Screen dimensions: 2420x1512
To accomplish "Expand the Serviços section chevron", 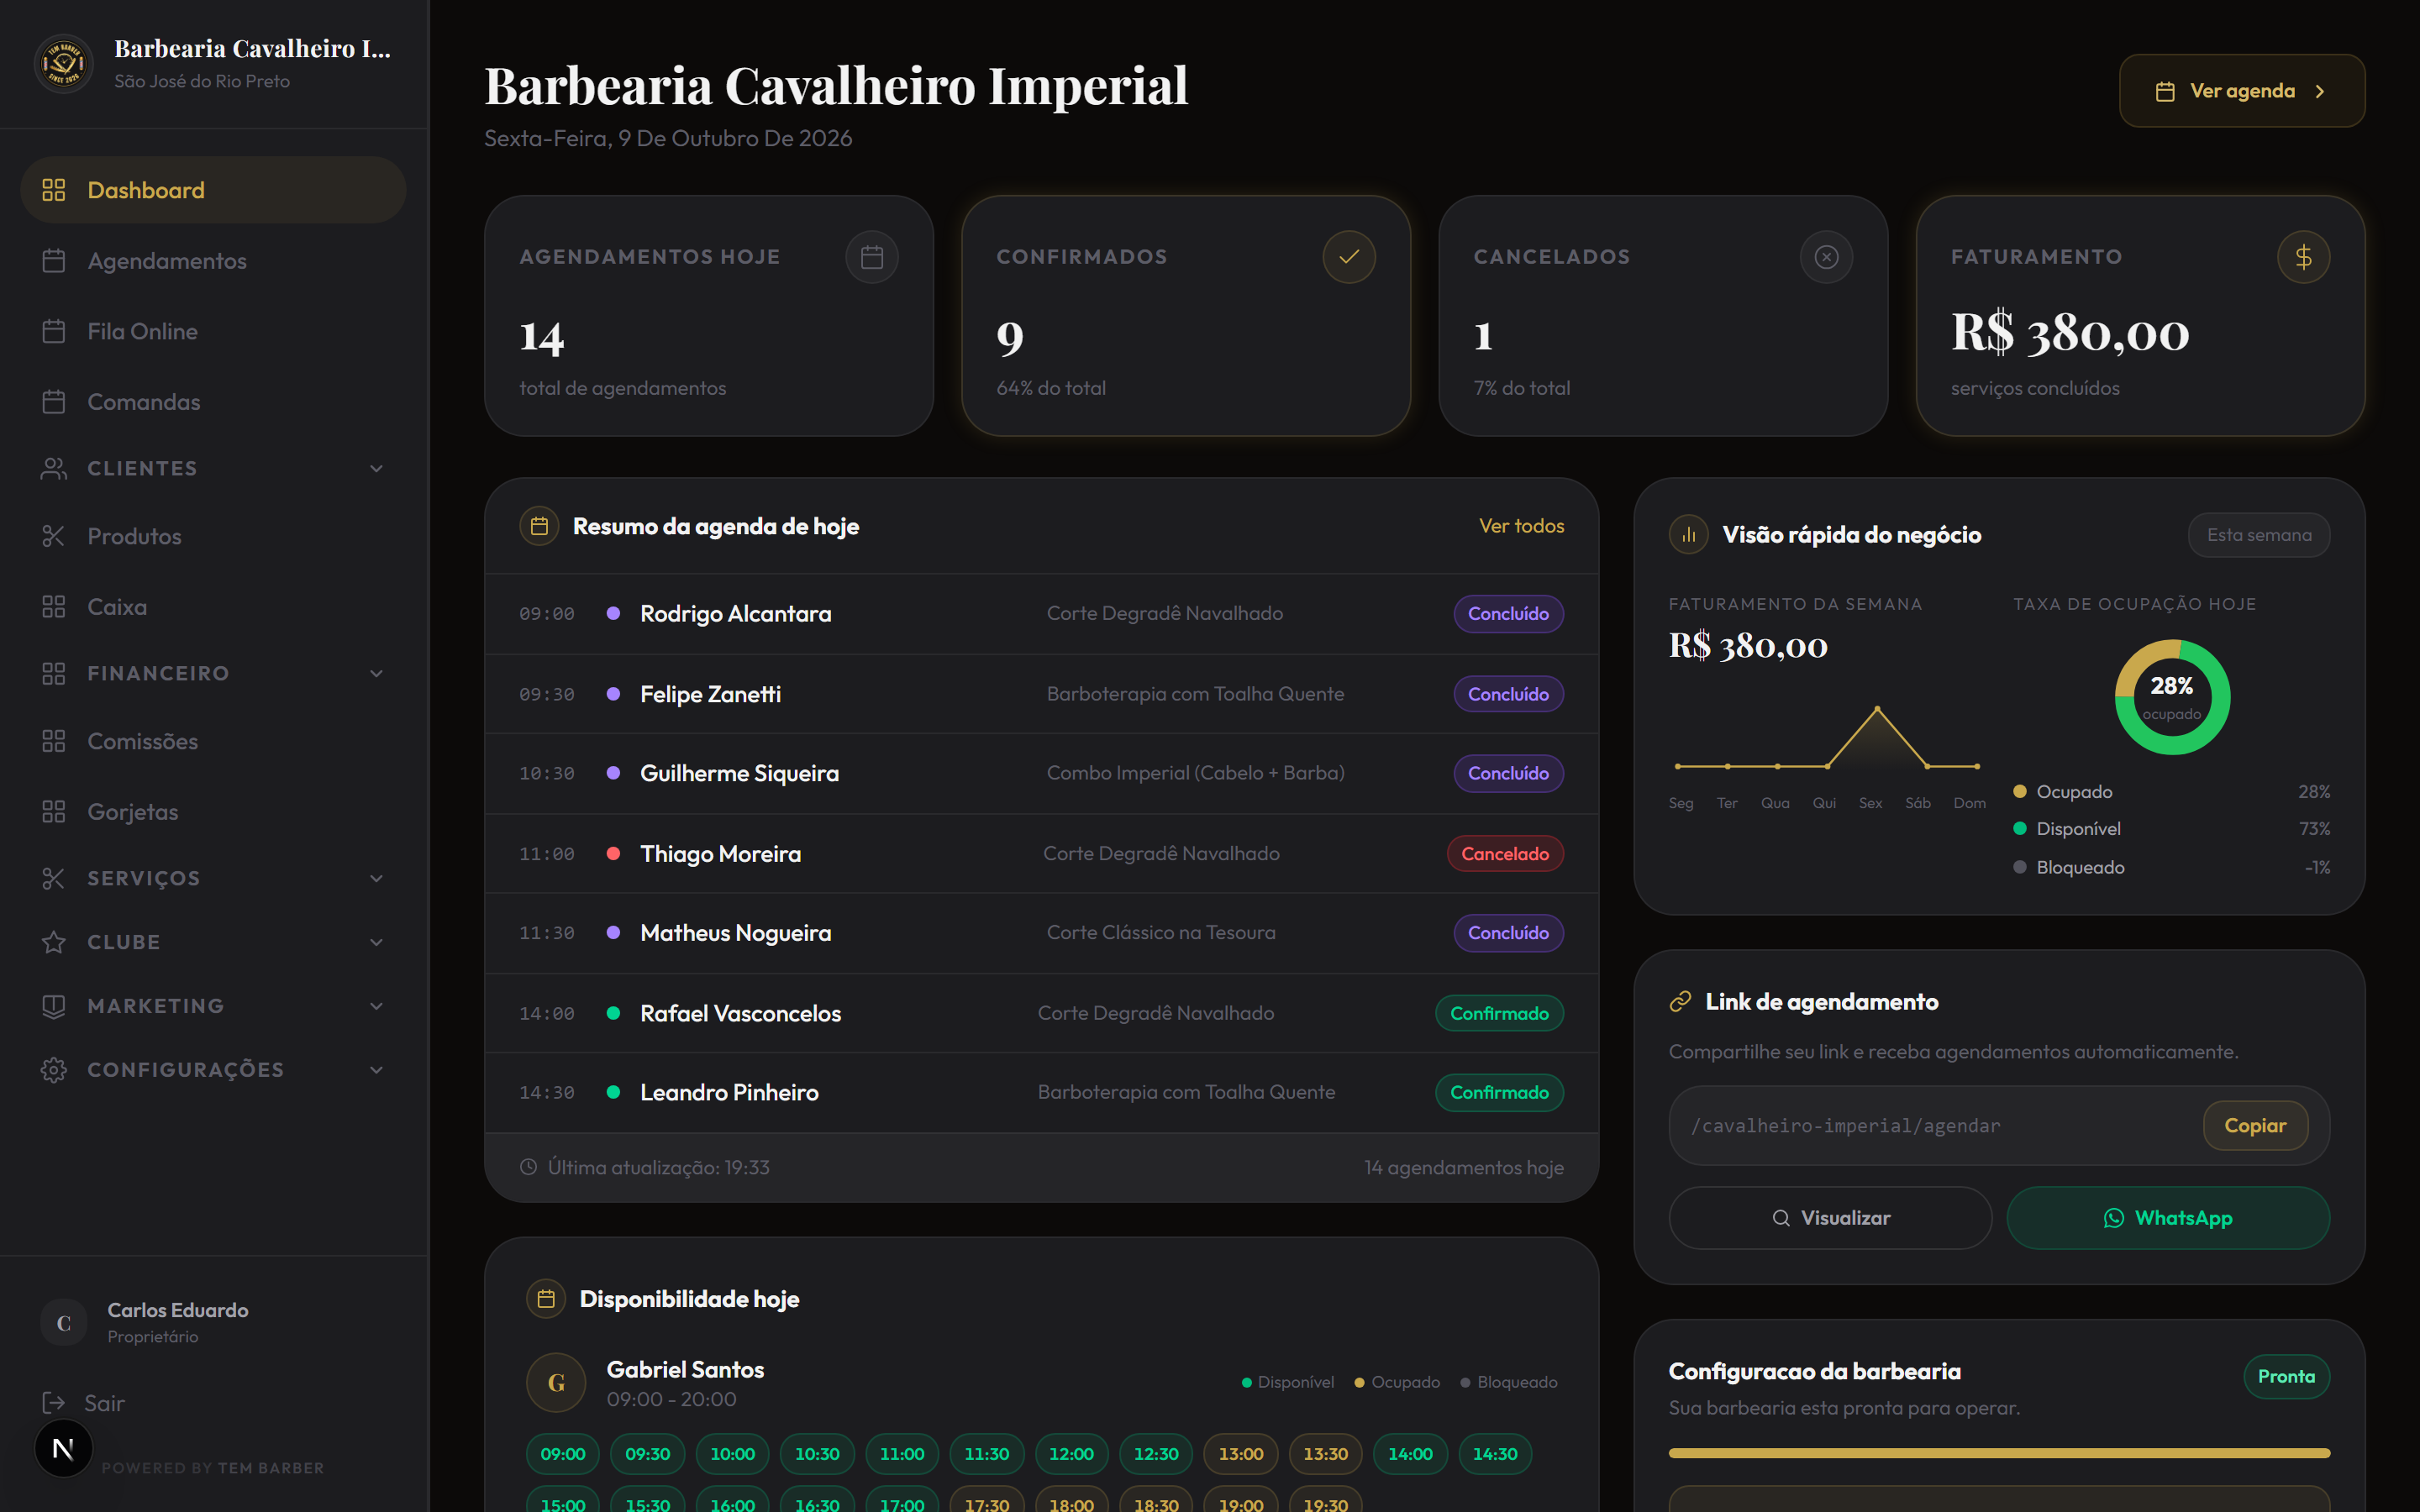I will [x=376, y=878].
